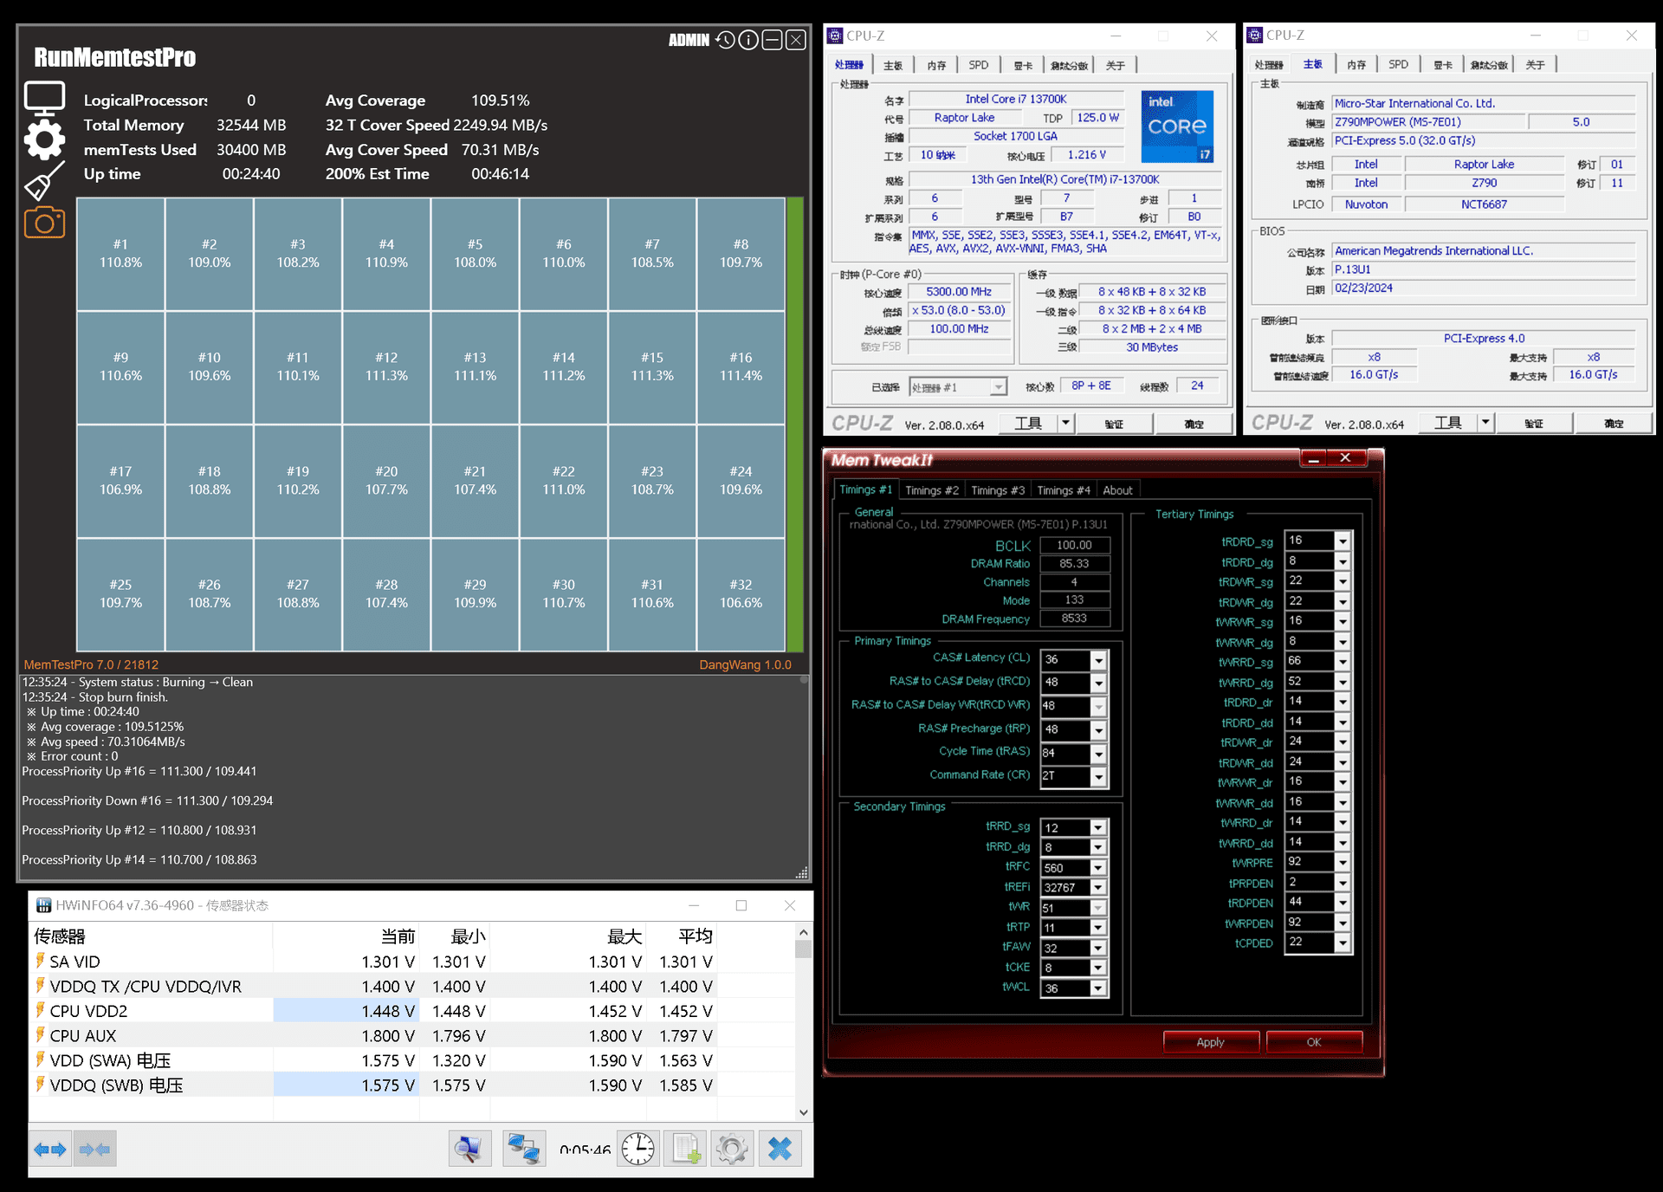
Task: Minimize the MemTweakIt window
Action: click(1313, 458)
